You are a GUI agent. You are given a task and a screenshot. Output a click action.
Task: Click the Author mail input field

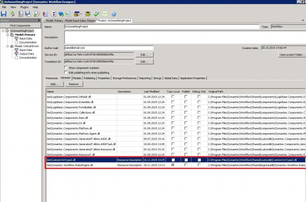point(108,48)
